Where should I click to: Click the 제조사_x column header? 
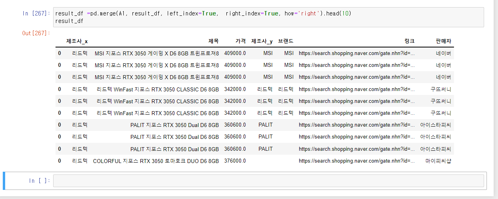pos(77,41)
